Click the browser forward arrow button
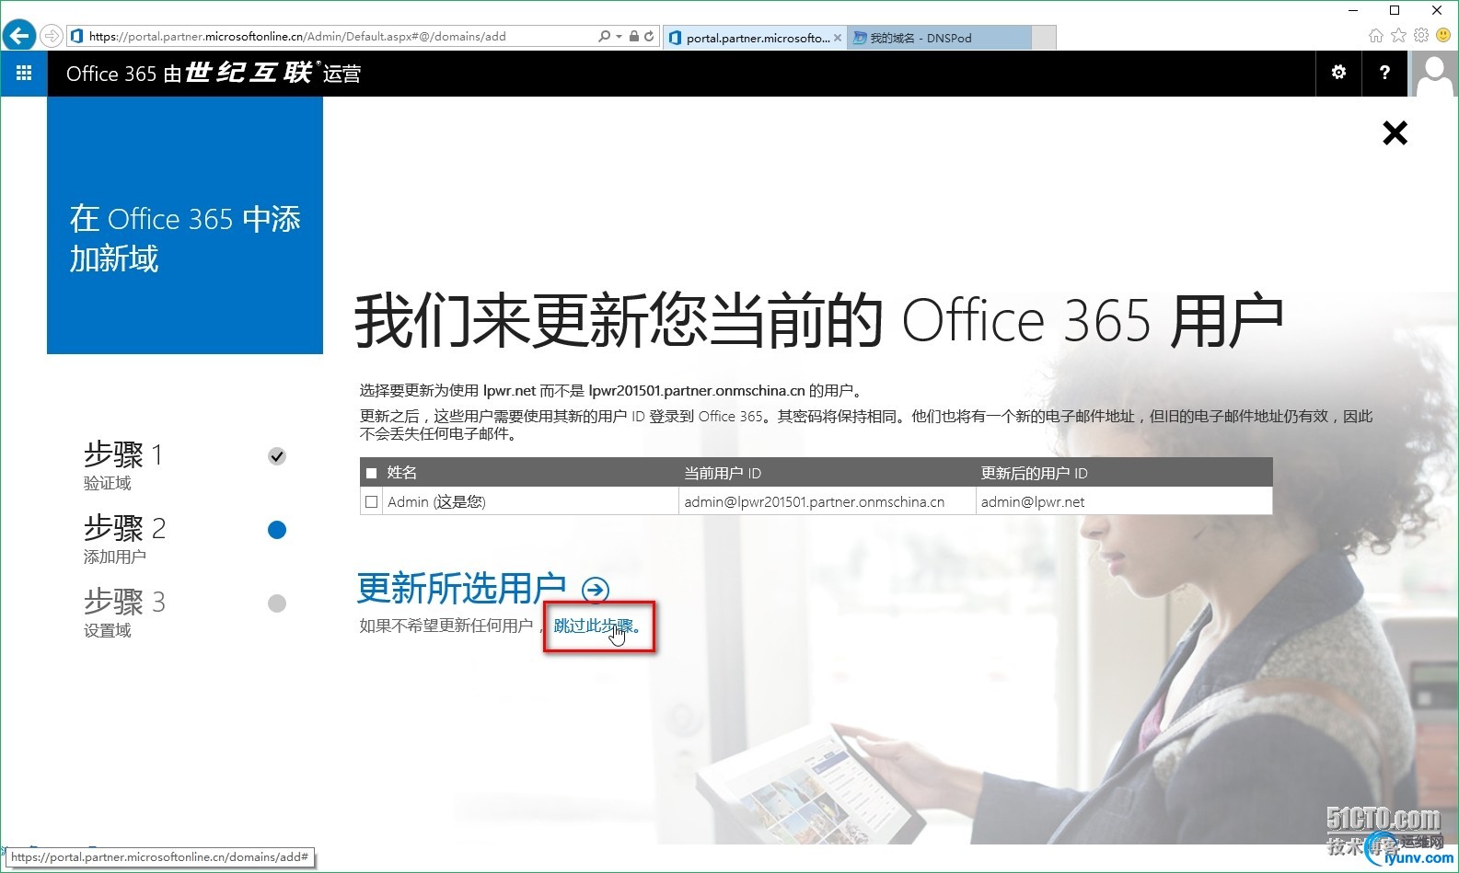 point(52,36)
